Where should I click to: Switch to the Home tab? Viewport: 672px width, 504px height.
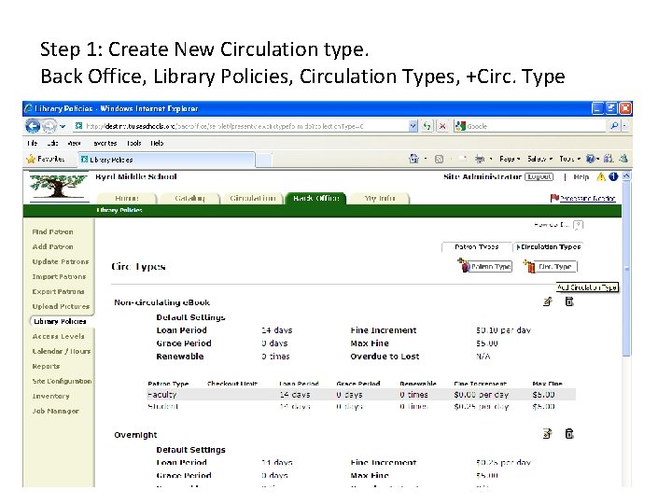pos(127,198)
